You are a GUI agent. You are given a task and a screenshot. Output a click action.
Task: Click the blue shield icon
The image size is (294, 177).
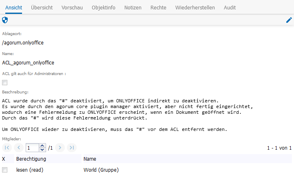(5, 20)
